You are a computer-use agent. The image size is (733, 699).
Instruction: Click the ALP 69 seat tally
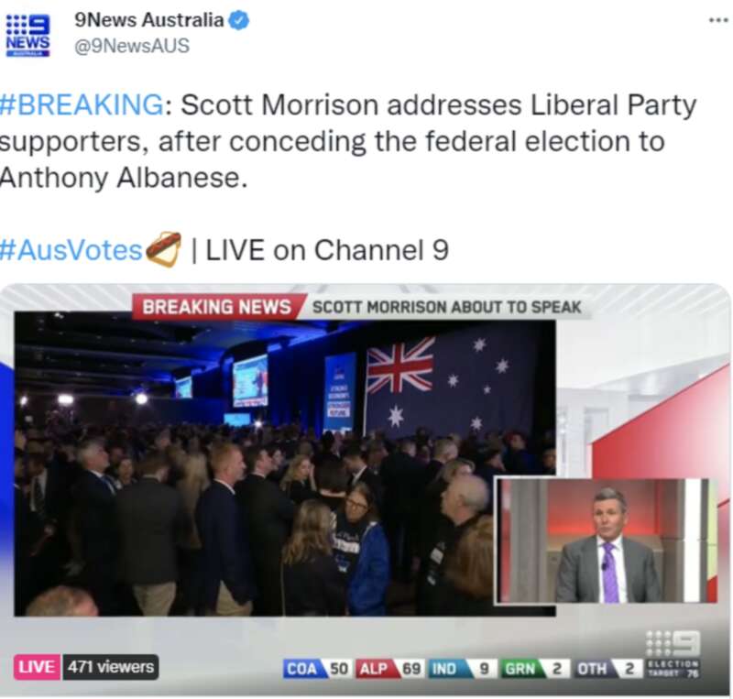pyautogui.click(x=388, y=669)
